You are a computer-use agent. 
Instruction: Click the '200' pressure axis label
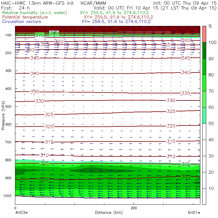[x=8, y=53]
